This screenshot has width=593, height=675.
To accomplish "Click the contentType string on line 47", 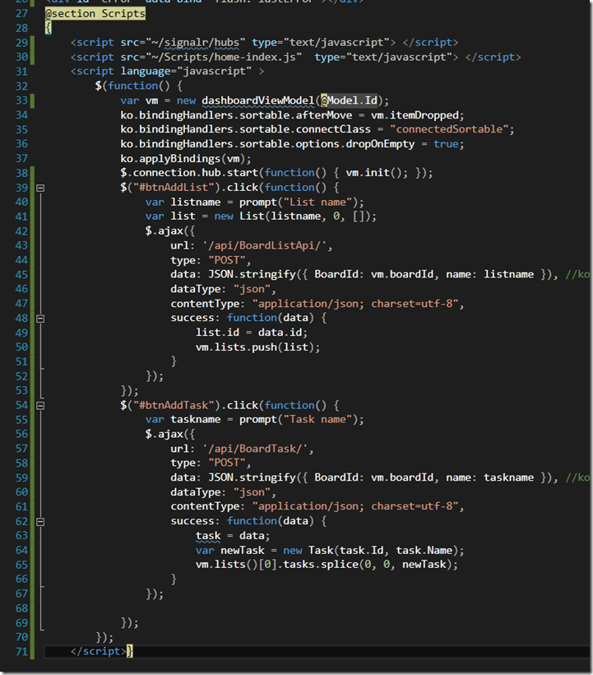I will [355, 304].
